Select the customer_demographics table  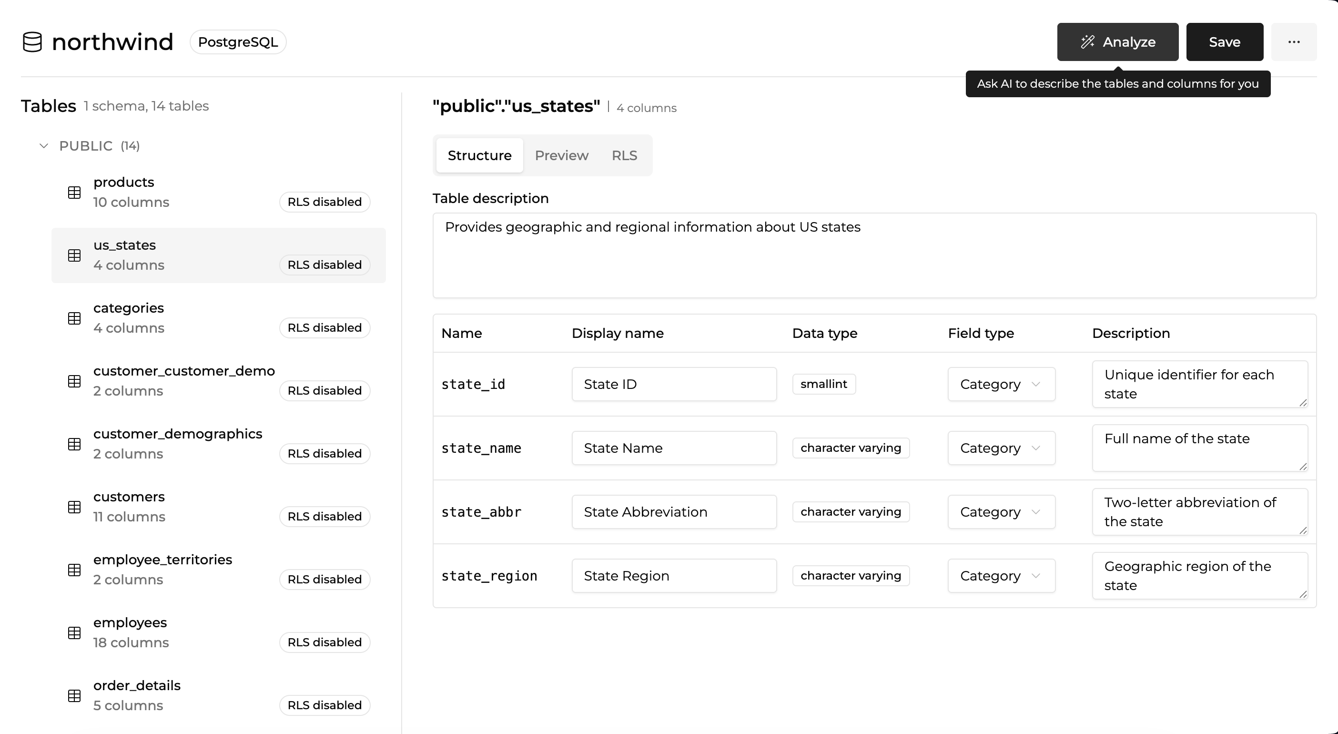click(178, 443)
